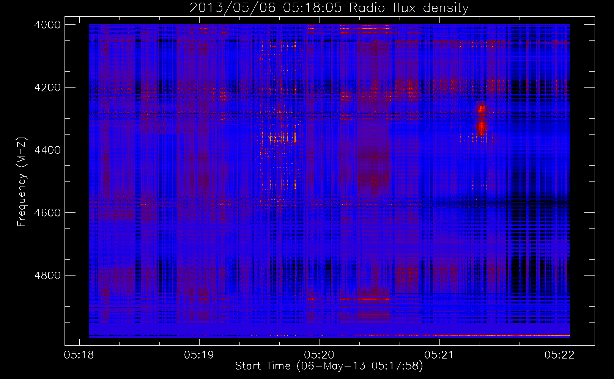Image resolution: width=614 pixels, height=379 pixels.
Task: Select the 4200 frequency tick label
Action: [x=47, y=88]
